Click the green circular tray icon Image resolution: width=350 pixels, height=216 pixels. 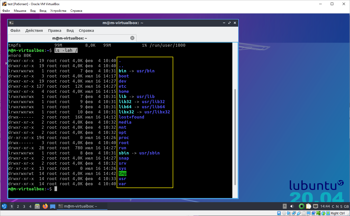[302, 206]
